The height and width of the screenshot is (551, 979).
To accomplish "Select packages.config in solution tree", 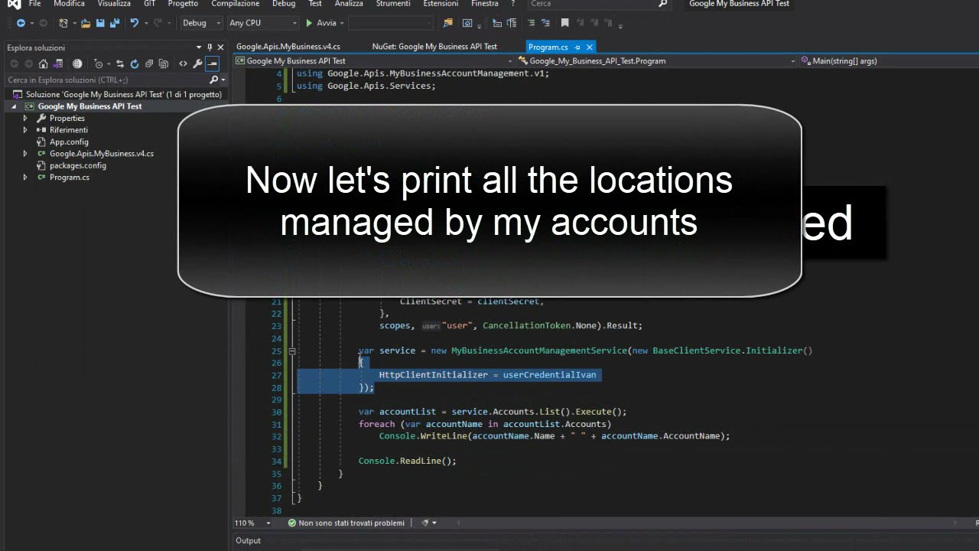I will click(x=78, y=165).
